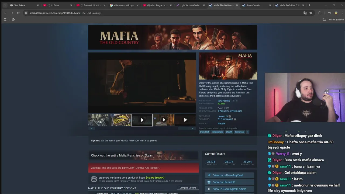This screenshot has width=345, height=194.
Task: Click the thumbnail strip scrollbar handle
Action: click(x=184, y=128)
